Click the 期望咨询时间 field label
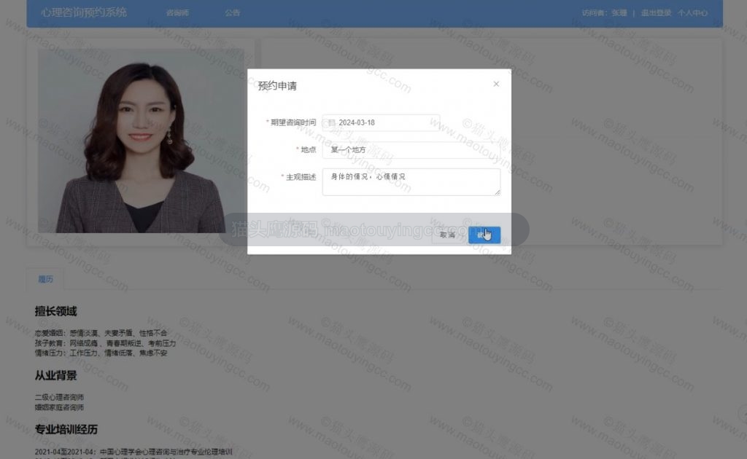Image resolution: width=747 pixels, height=459 pixels. pos(293,122)
